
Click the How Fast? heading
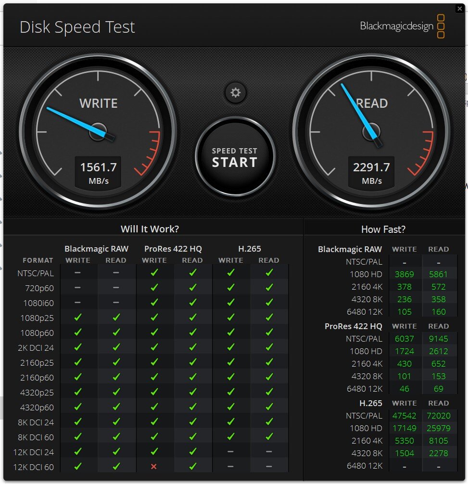click(383, 229)
